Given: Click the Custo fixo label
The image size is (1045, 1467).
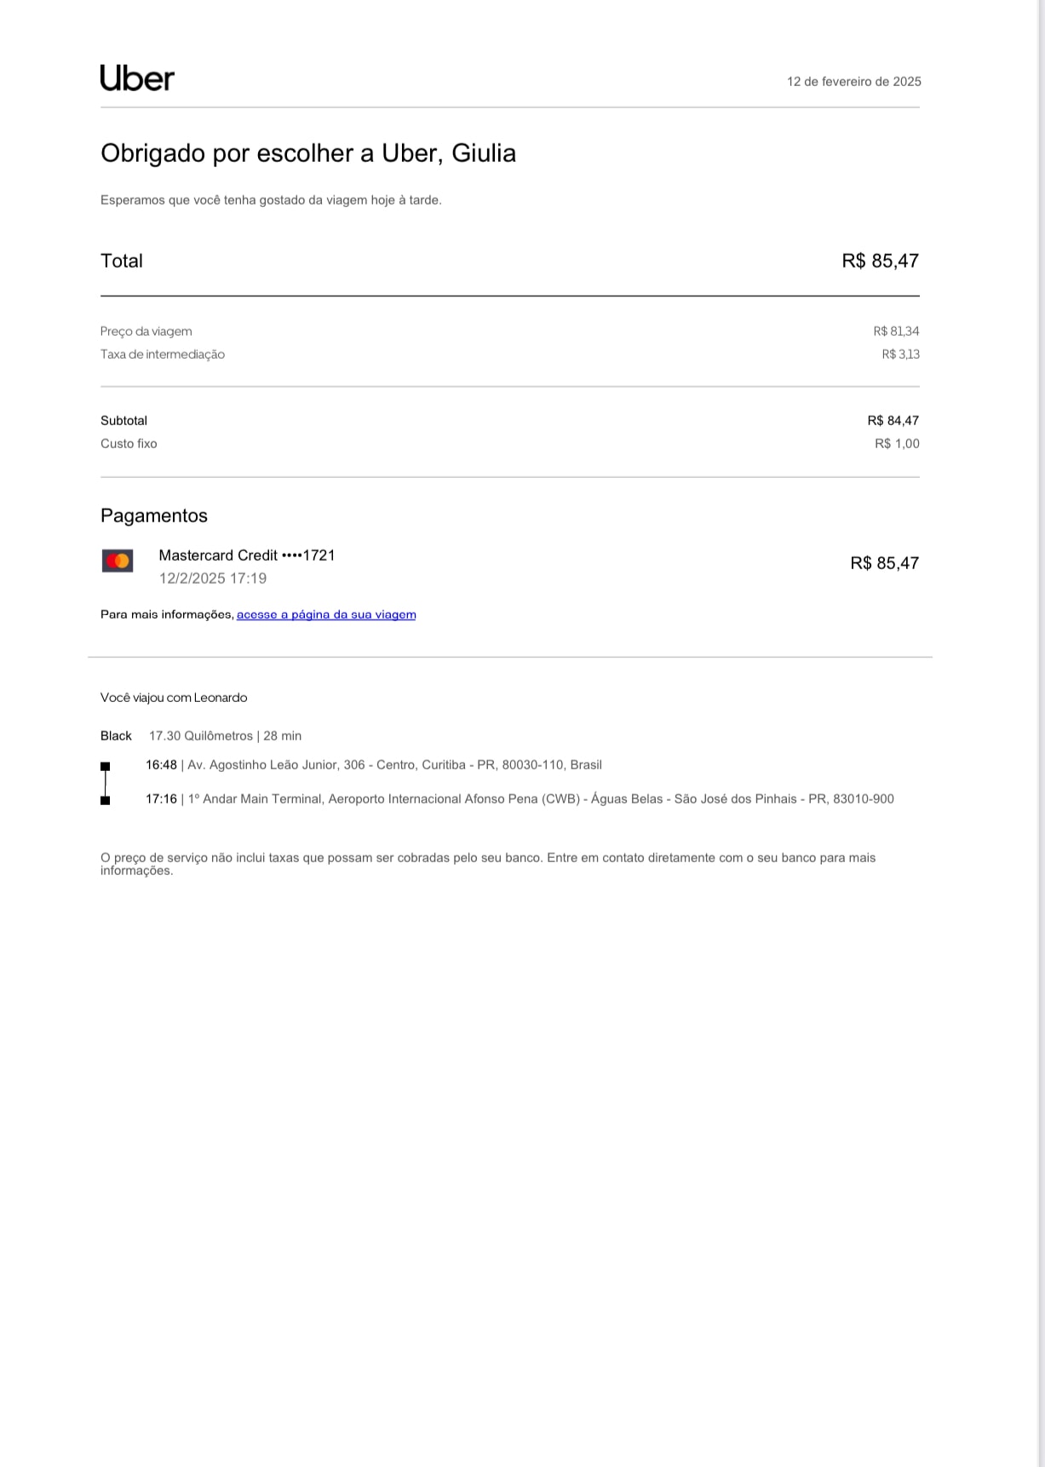Looking at the screenshot, I should [129, 444].
